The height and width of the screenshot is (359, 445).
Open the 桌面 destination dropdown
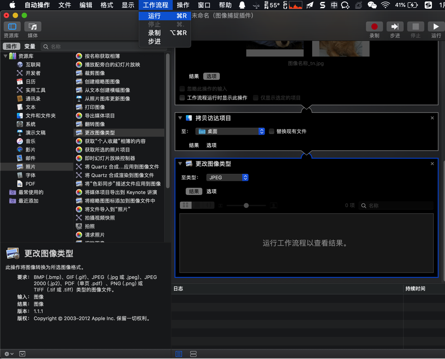(230, 131)
